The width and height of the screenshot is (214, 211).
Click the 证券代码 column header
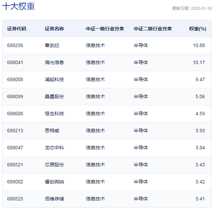pos(16,29)
